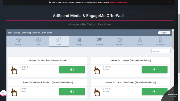The image size is (180, 101).
Task: Start Smores.TV Latest Celeb Videos +51
Action: point(154,92)
